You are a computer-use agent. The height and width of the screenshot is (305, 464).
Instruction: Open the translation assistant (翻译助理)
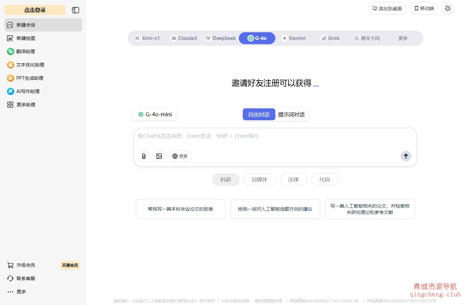click(x=25, y=51)
